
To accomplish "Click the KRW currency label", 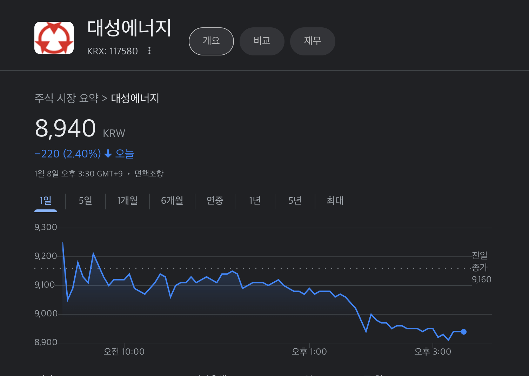I will 114,133.
